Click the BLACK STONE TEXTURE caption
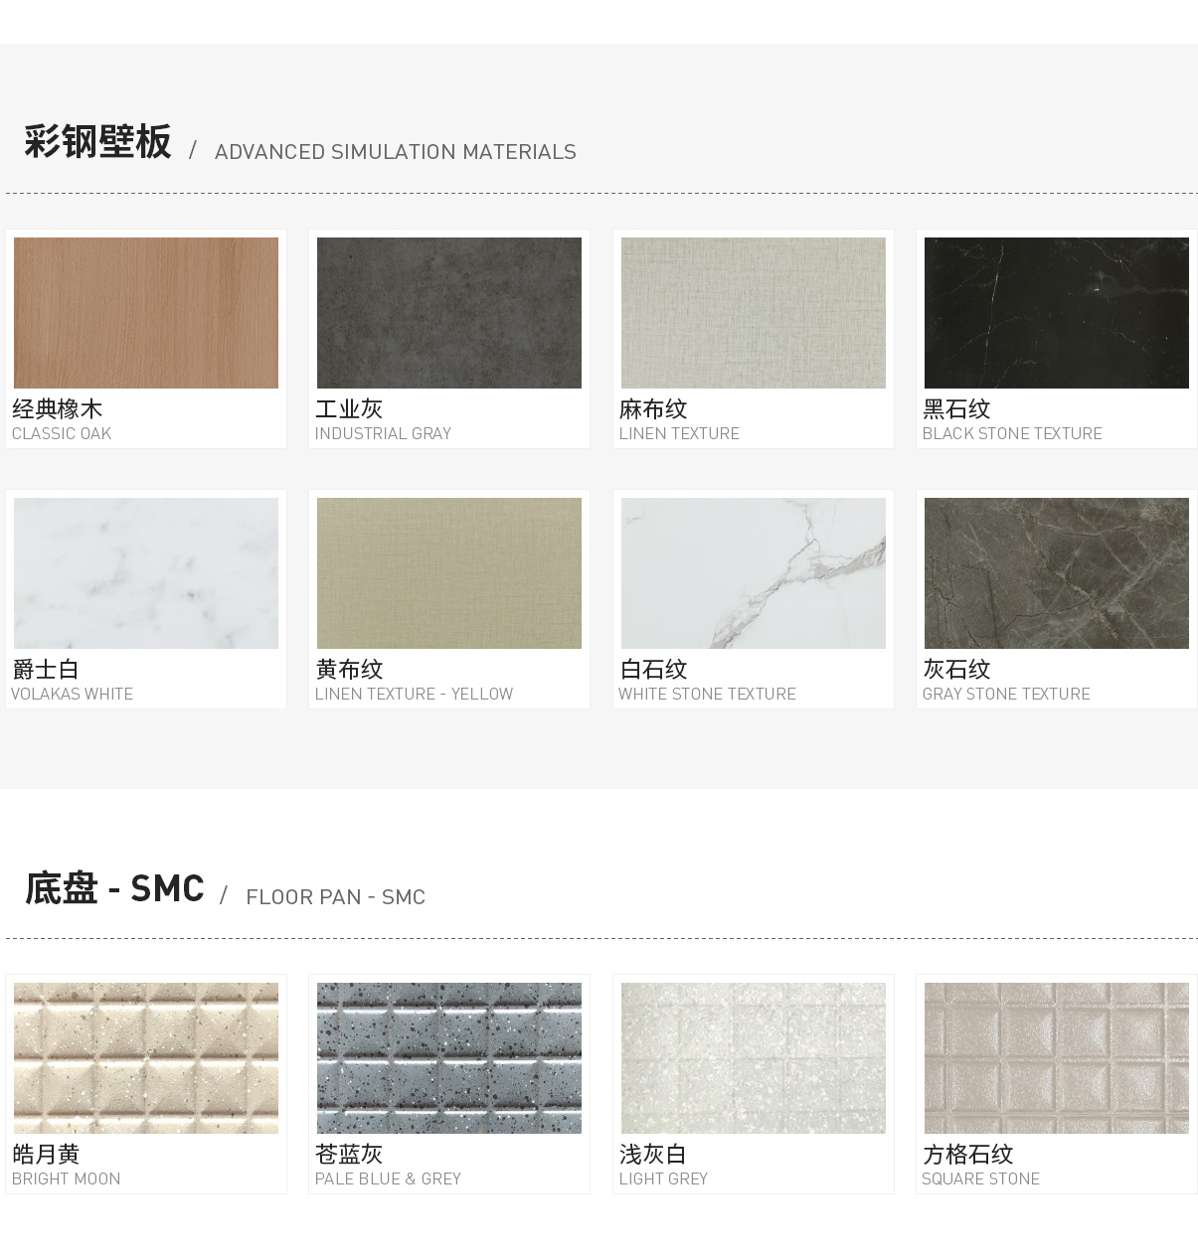The height and width of the screenshot is (1258, 1198). [1012, 433]
